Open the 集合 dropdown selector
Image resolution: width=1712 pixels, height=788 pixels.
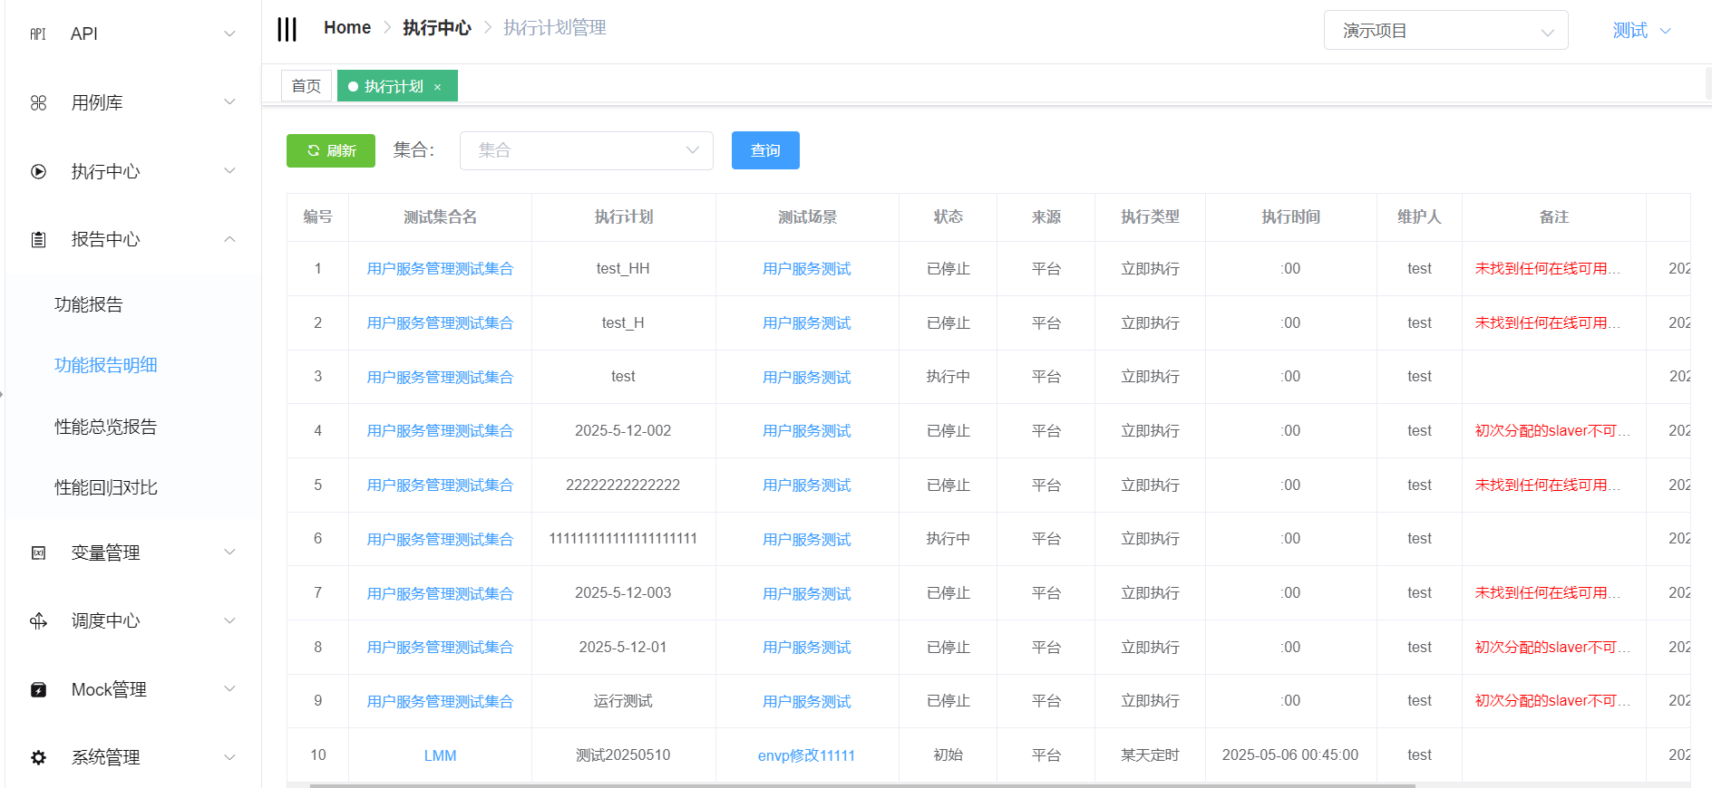pyautogui.click(x=586, y=150)
